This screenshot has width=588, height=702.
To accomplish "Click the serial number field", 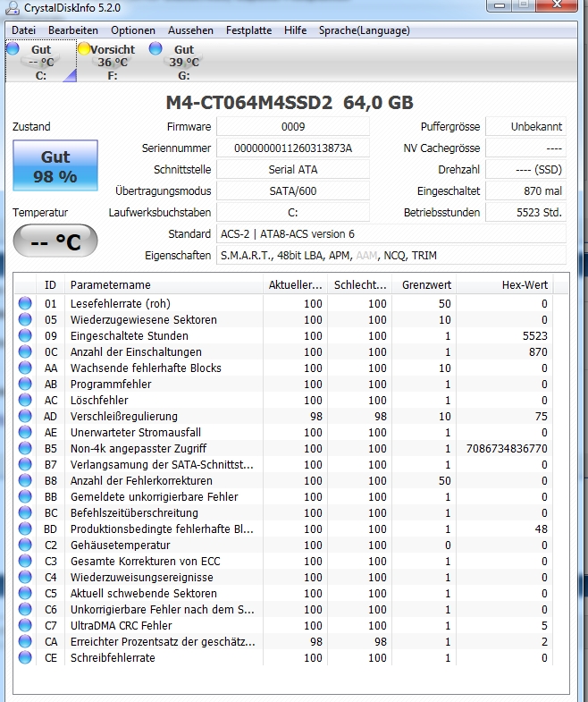I will 293,148.
